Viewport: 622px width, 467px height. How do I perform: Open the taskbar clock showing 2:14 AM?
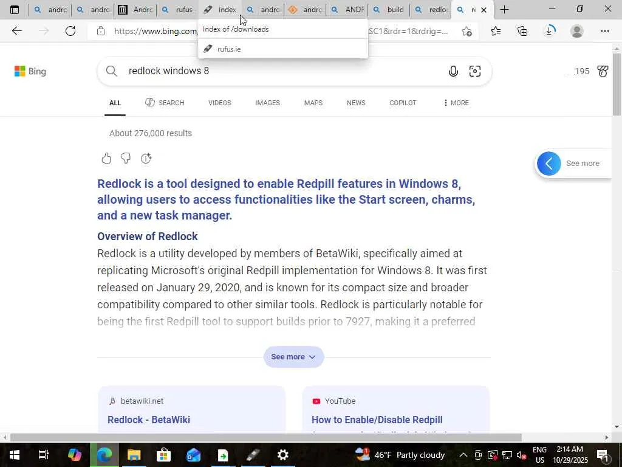[x=570, y=455]
